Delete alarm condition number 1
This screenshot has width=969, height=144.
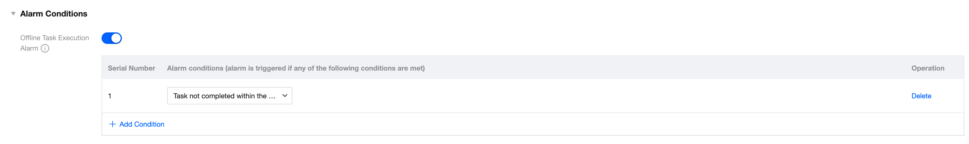tap(921, 96)
